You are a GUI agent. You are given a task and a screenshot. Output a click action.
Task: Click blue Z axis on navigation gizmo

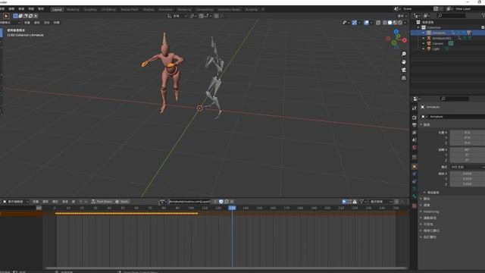click(396, 32)
